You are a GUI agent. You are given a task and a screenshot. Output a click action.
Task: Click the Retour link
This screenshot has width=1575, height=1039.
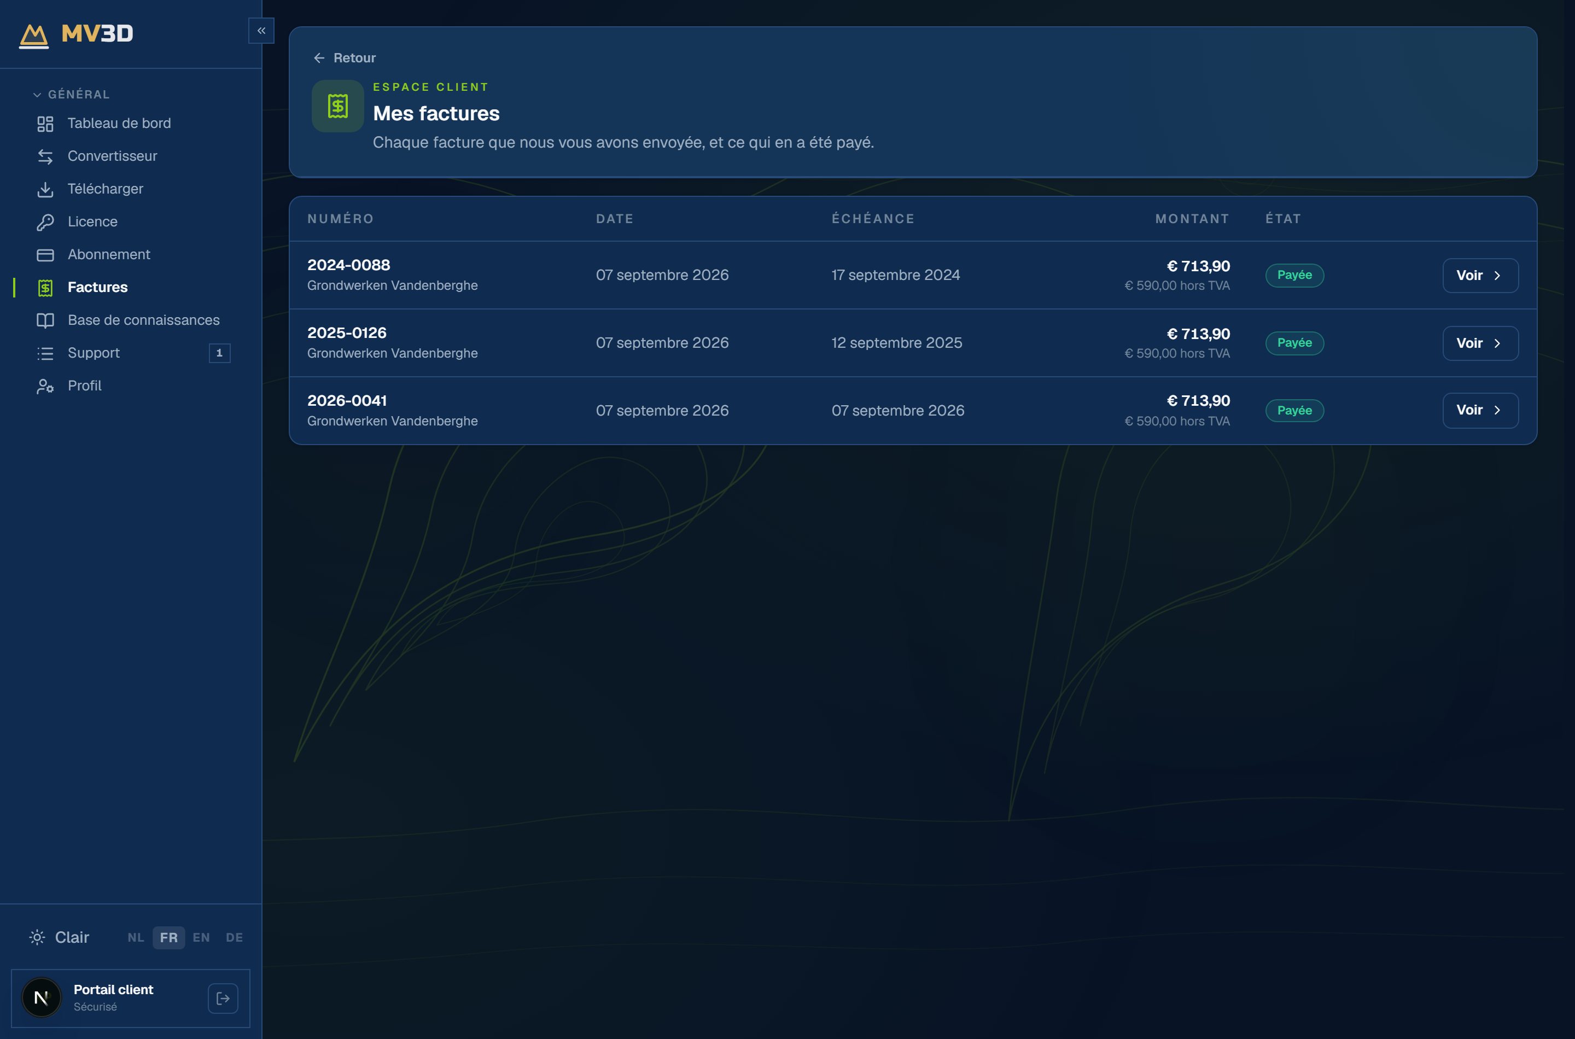pyautogui.click(x=345, y=59)
